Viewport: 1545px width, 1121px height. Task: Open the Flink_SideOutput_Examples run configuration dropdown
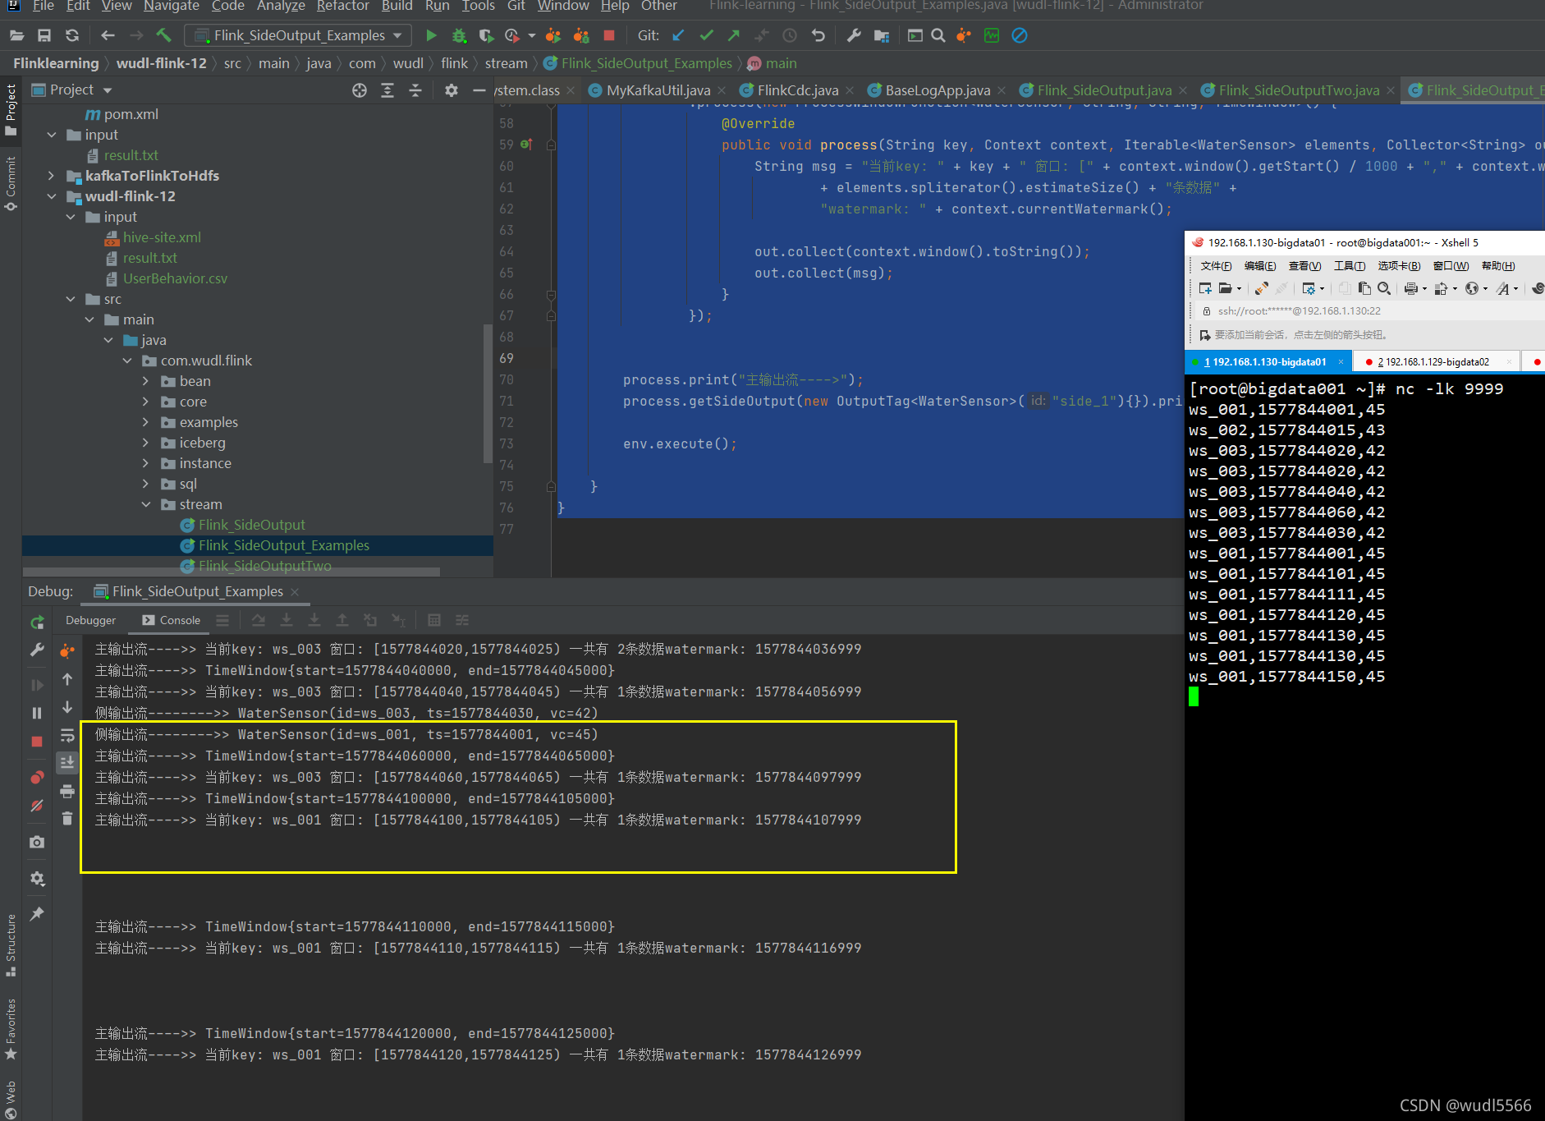point(299,35)
